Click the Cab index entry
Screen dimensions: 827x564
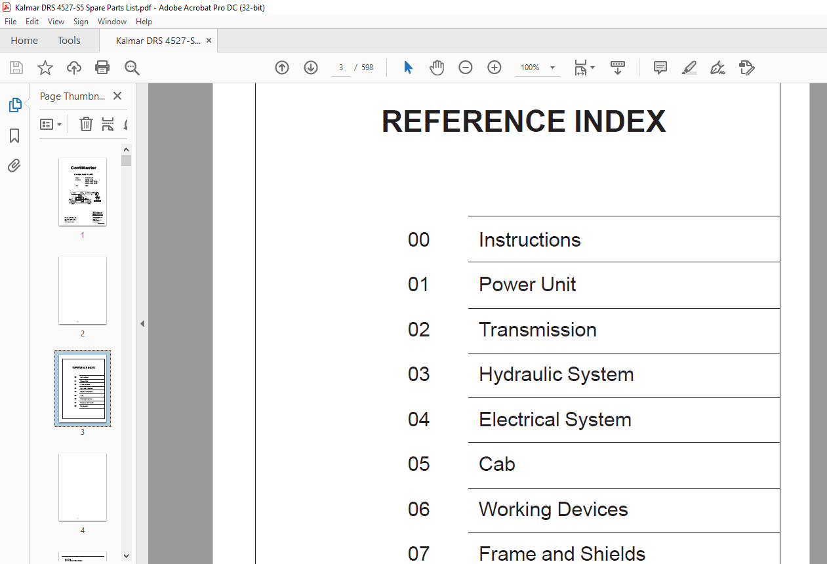tap(497, 464)
